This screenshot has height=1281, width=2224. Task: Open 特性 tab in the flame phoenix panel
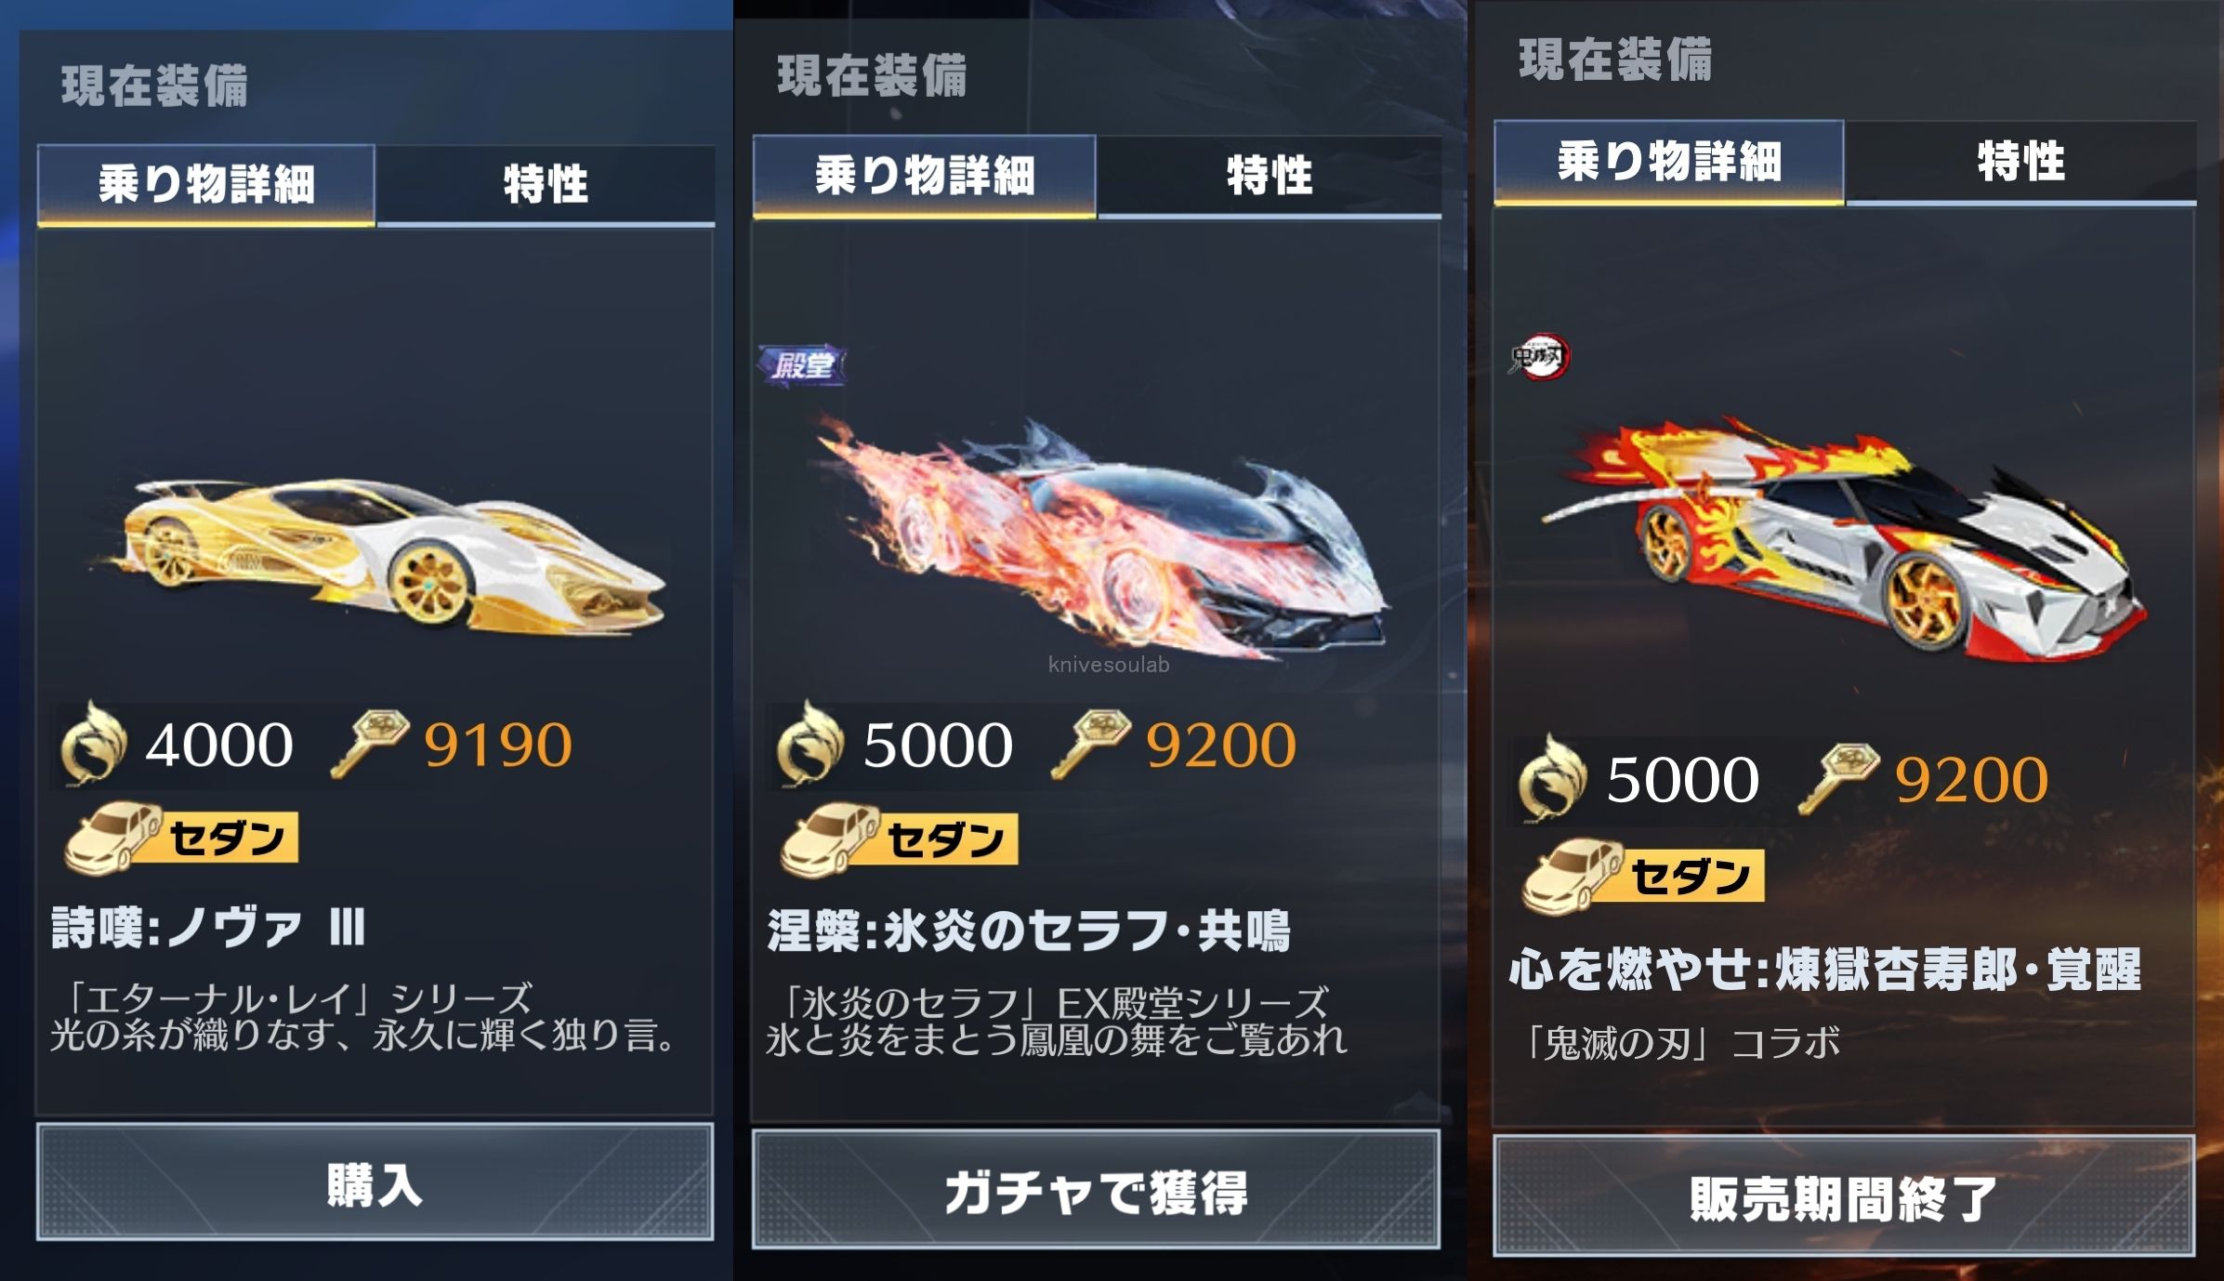coord(1270,176)
